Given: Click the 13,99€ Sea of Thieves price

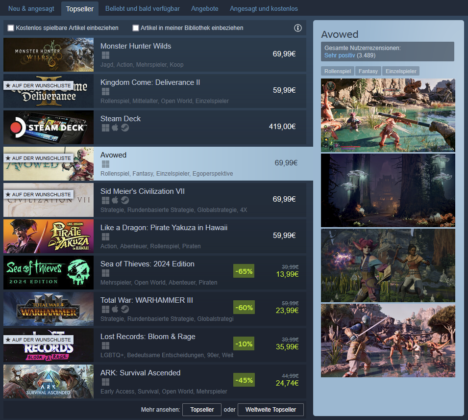Looking at the screenshot, I should pyautogui.click(x=287, y=274).
